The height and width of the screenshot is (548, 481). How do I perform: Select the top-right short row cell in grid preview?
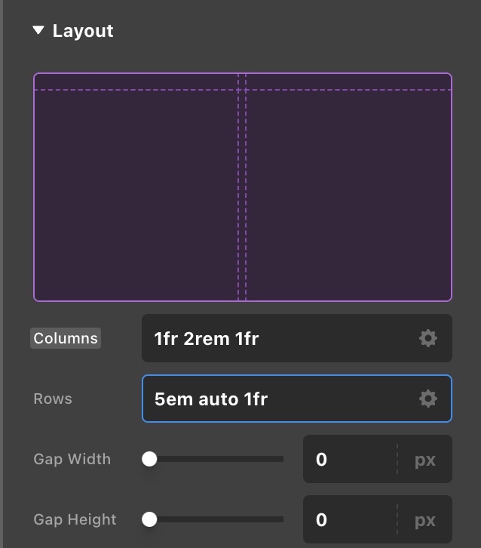[x=348, y=82]
